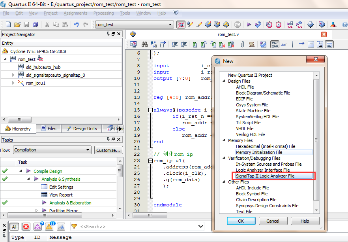Click the Customize... button
The height and width of the screenshot is (242, 348).
click(109, 150)
